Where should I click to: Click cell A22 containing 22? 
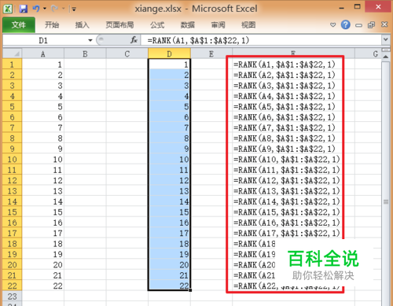(x=43, y=286)
